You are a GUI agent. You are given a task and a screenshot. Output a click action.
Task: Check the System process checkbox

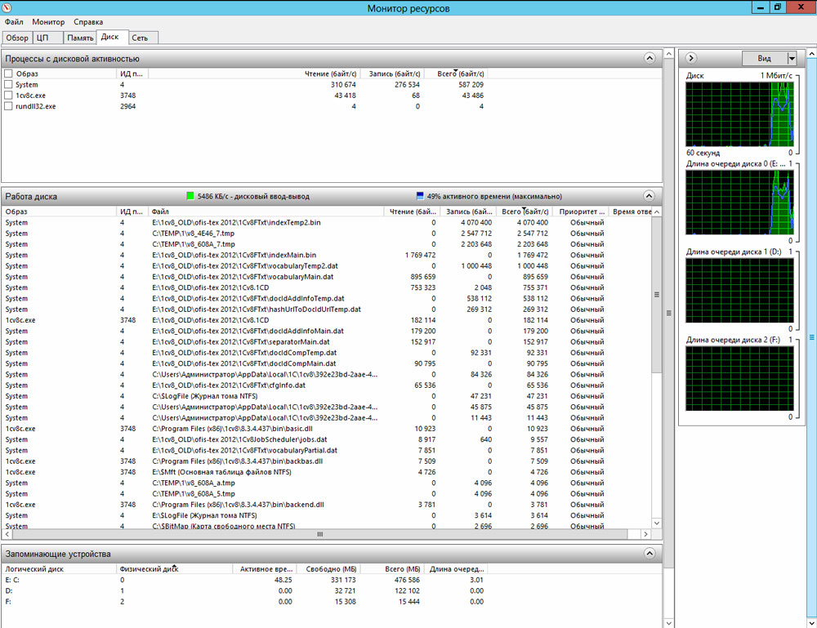pyautogui.click(x=8, y=84)
